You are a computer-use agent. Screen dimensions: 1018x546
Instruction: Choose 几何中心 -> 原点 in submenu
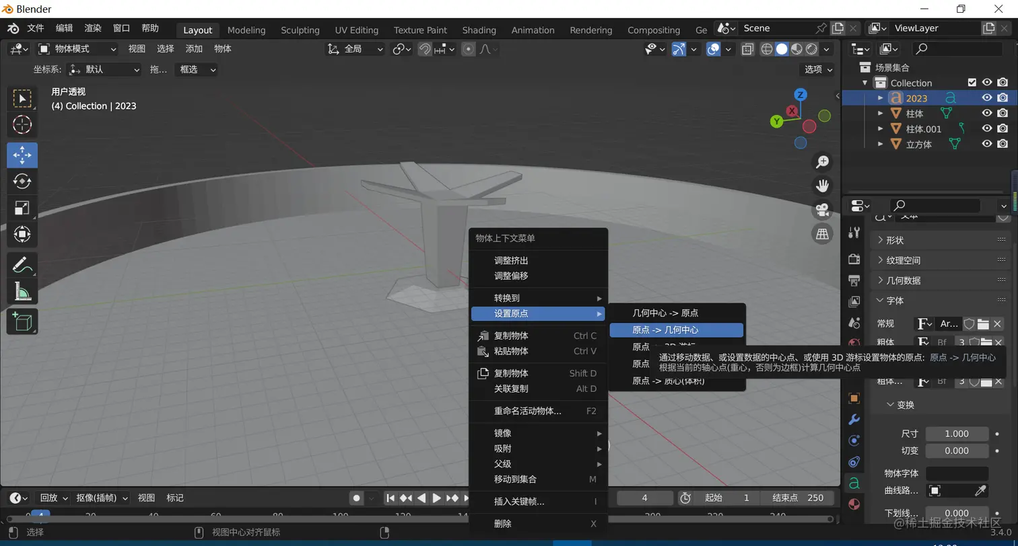[x=677, y=313]
